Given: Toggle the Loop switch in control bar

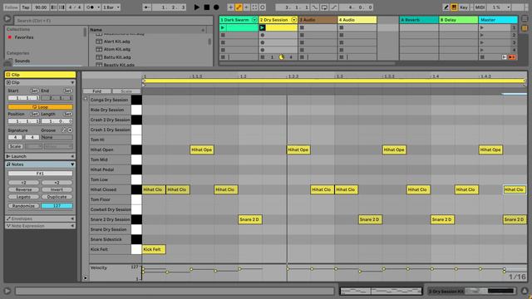Looking at the screenshot, I should coord(324,7).
